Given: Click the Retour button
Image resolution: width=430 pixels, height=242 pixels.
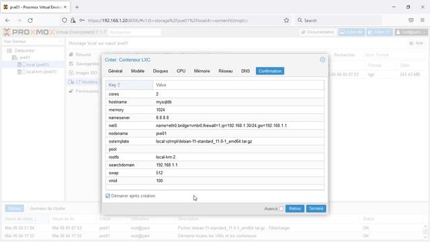Looking at the screenshot, I should [x=295, y=208].
